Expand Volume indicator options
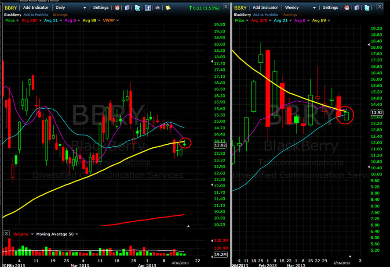390x267 pixels. click(32, 234)
